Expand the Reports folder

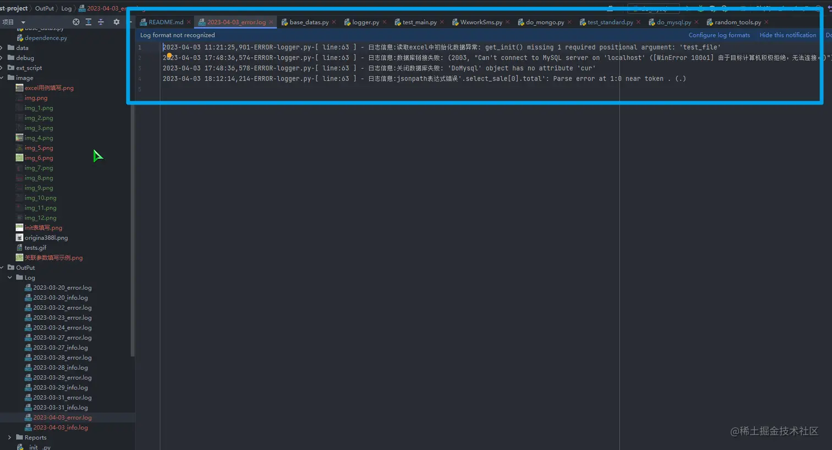click(10, 437)
